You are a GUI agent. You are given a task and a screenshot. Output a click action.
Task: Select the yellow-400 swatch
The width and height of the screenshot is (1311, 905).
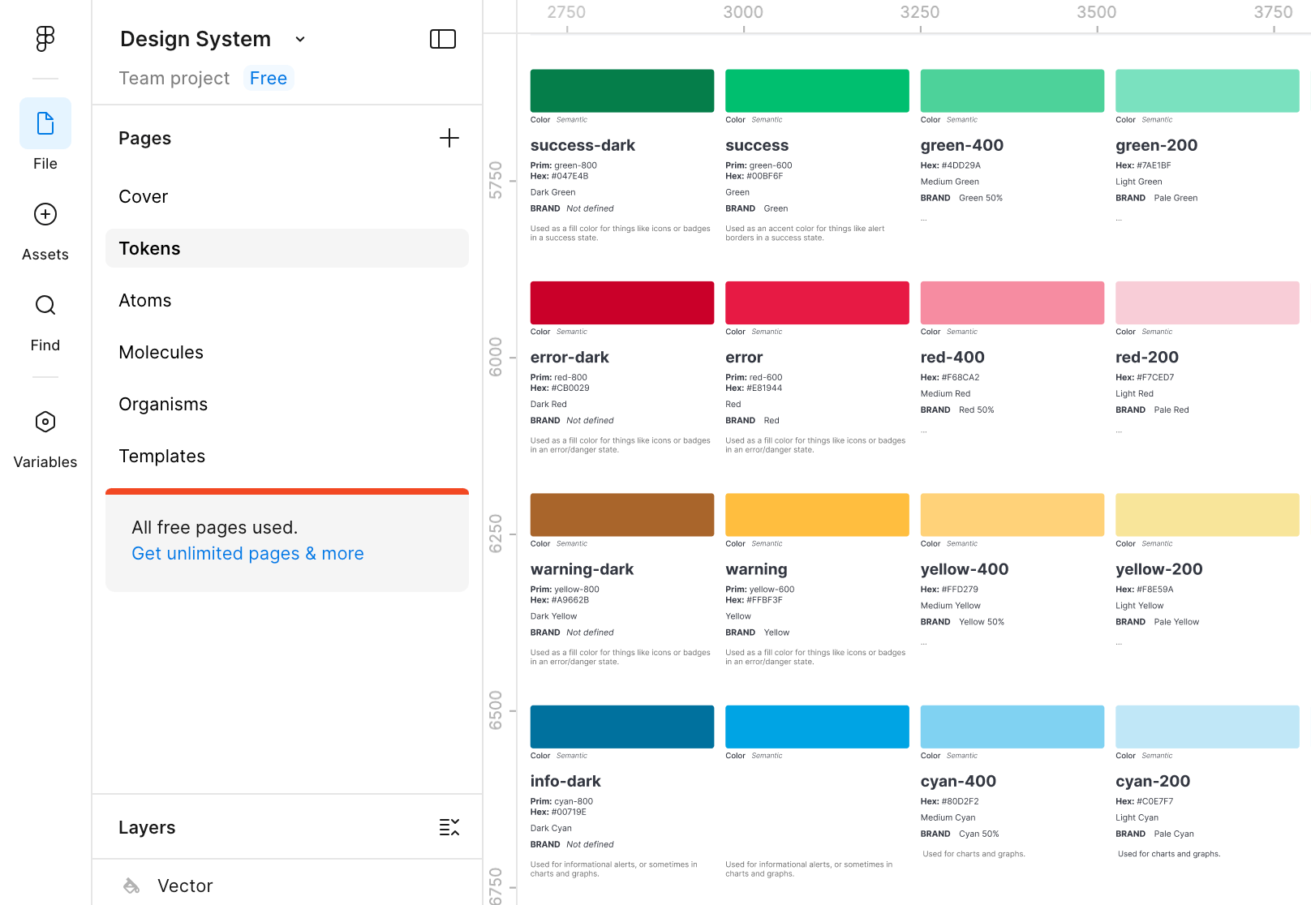pyautogui.click(x=1012, y=515)
